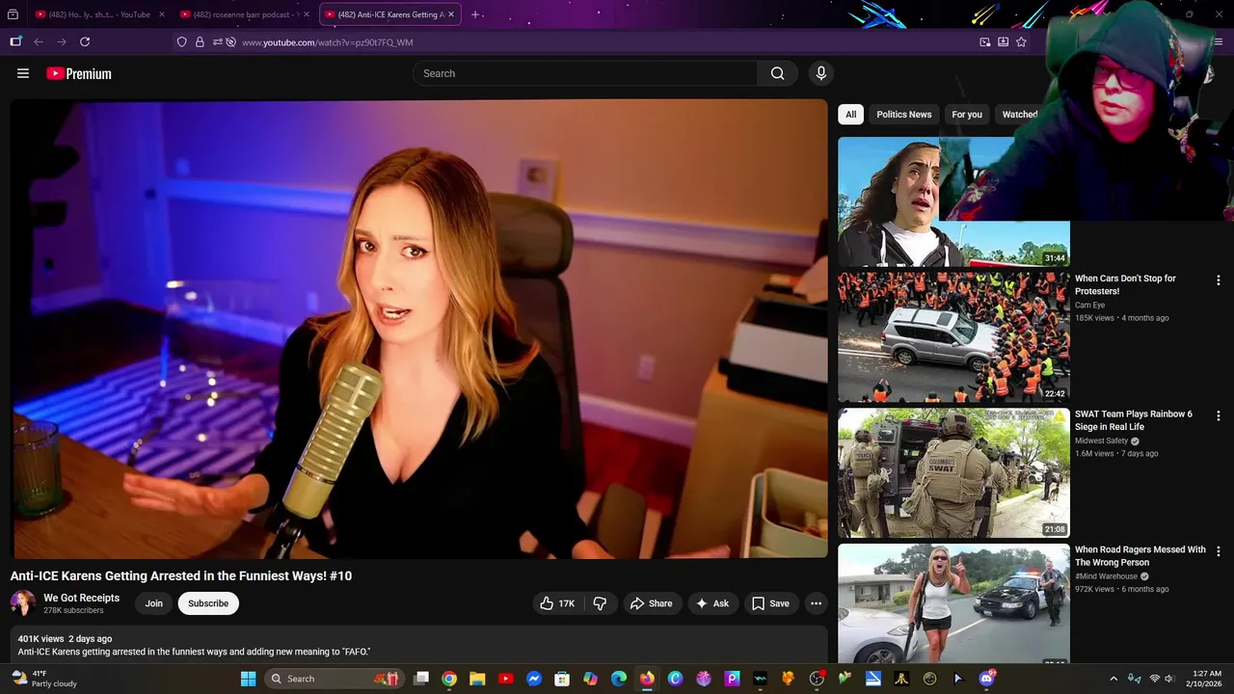
Task: Expand the video description box
Action: tap(419, 645)
